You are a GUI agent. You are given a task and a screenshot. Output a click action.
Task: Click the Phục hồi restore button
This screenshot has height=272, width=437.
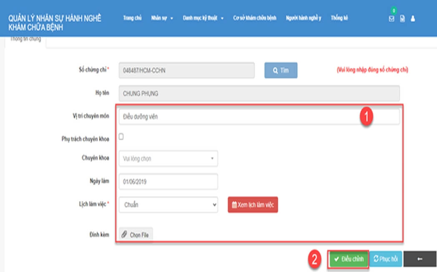pos(386,259)
